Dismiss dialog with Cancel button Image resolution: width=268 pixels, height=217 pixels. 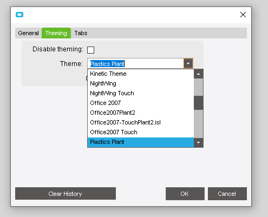click(227, 194)
